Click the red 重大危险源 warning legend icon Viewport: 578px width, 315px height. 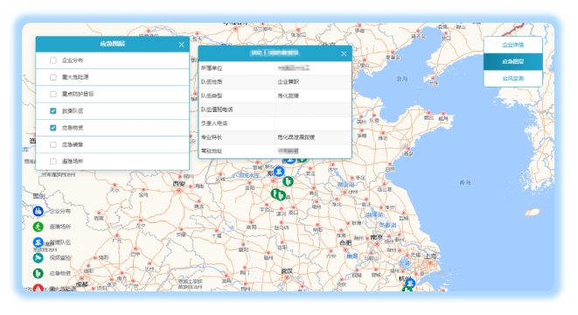38,288
